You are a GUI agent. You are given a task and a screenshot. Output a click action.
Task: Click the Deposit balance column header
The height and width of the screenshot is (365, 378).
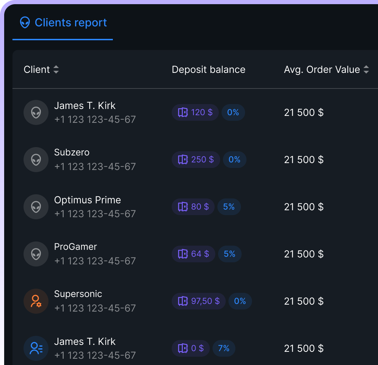point(208,70)
